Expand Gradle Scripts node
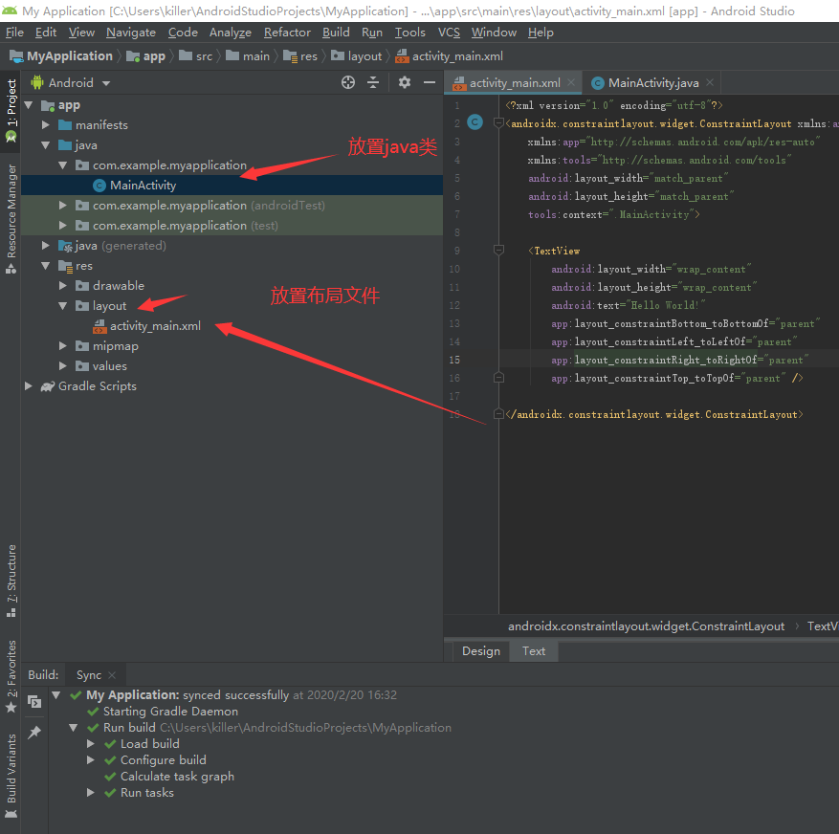Viewport: 839px width, 834px height. click(x=29, y=385)
